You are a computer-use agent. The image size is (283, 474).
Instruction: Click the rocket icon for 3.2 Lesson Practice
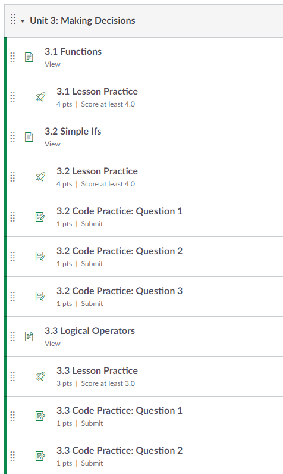(40, 177)
